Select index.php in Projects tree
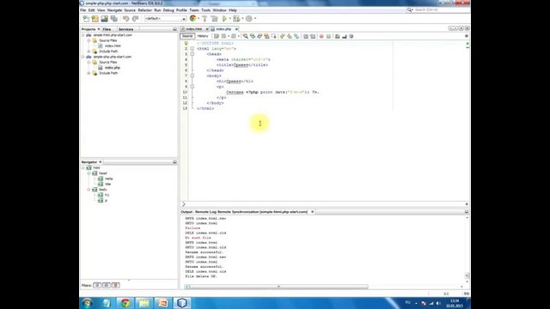This screenshot has height=309, width=550. pos(113,68)
